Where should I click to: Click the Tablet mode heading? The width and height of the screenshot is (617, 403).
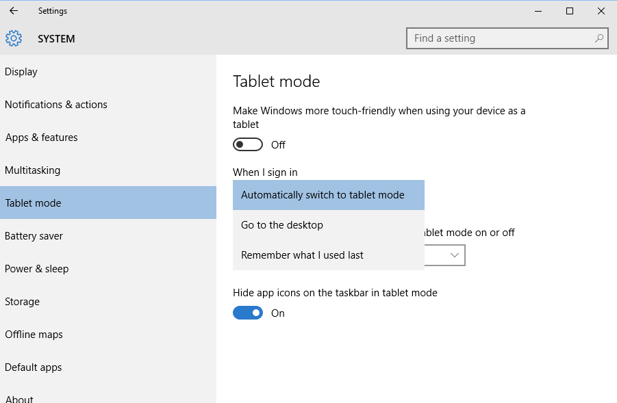tap(276, 81)
